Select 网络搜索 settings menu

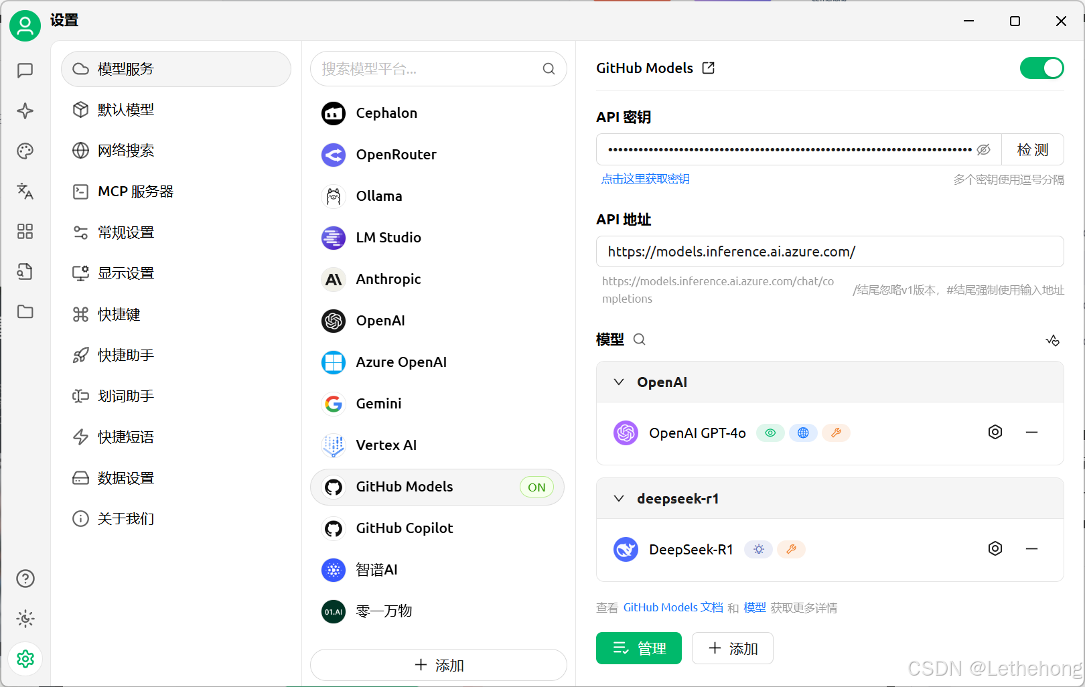[x=176, y=151]
